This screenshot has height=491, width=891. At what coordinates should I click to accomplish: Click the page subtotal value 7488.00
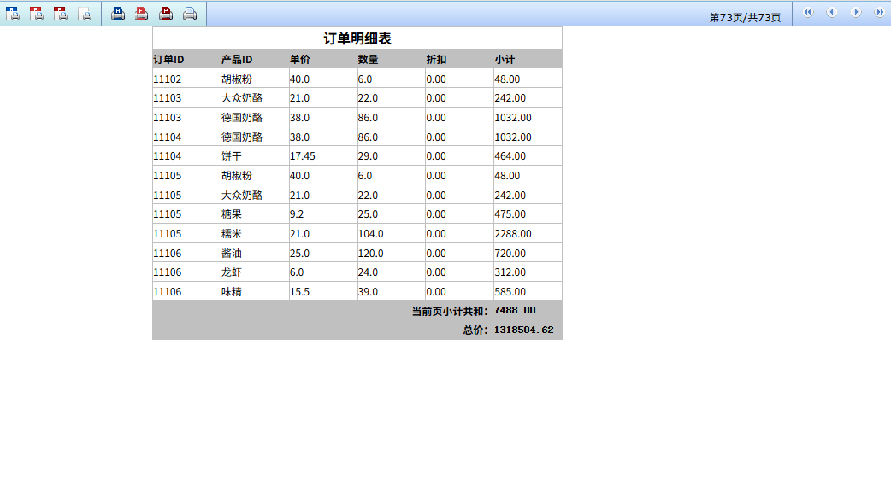(x=515, y=311)
